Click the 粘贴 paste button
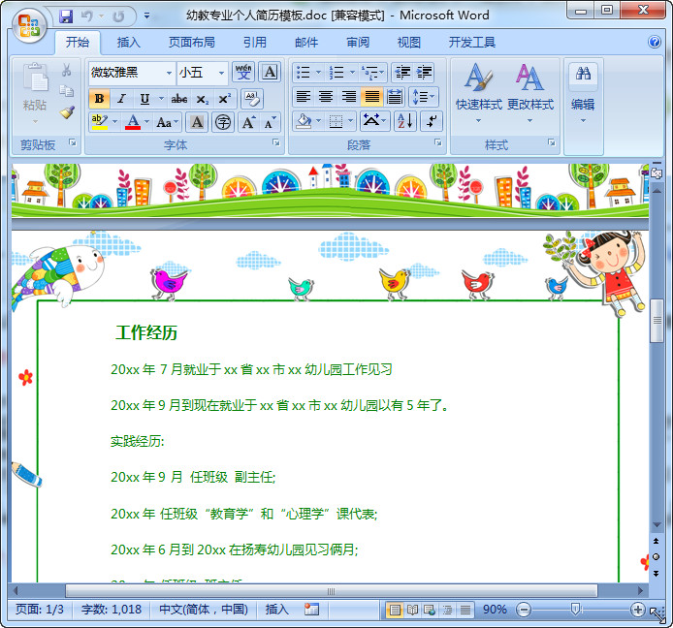The width and height of the screenshot is (673, 628). [x=35, y=93]
